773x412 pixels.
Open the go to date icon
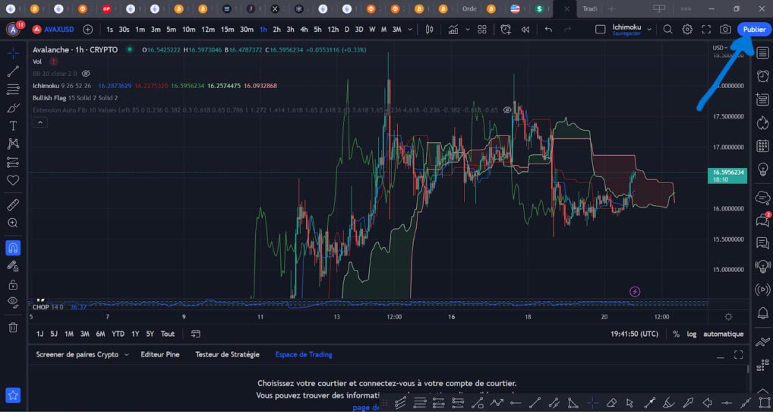[x=196, y=334]
